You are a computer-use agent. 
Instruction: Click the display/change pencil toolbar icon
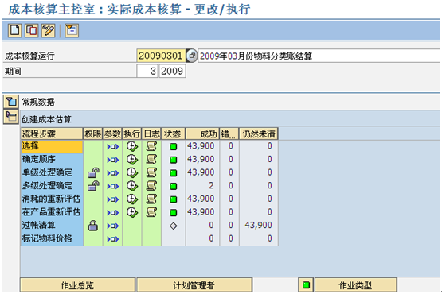48,30
